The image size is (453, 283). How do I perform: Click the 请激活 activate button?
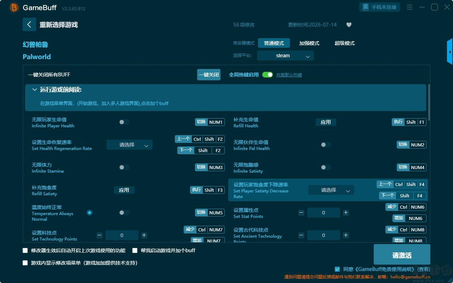(x=402, y=255)
